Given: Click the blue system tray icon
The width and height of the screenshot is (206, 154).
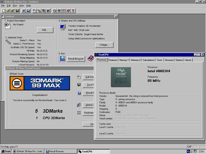Looking at the screenshot, I should coord(188,151).
